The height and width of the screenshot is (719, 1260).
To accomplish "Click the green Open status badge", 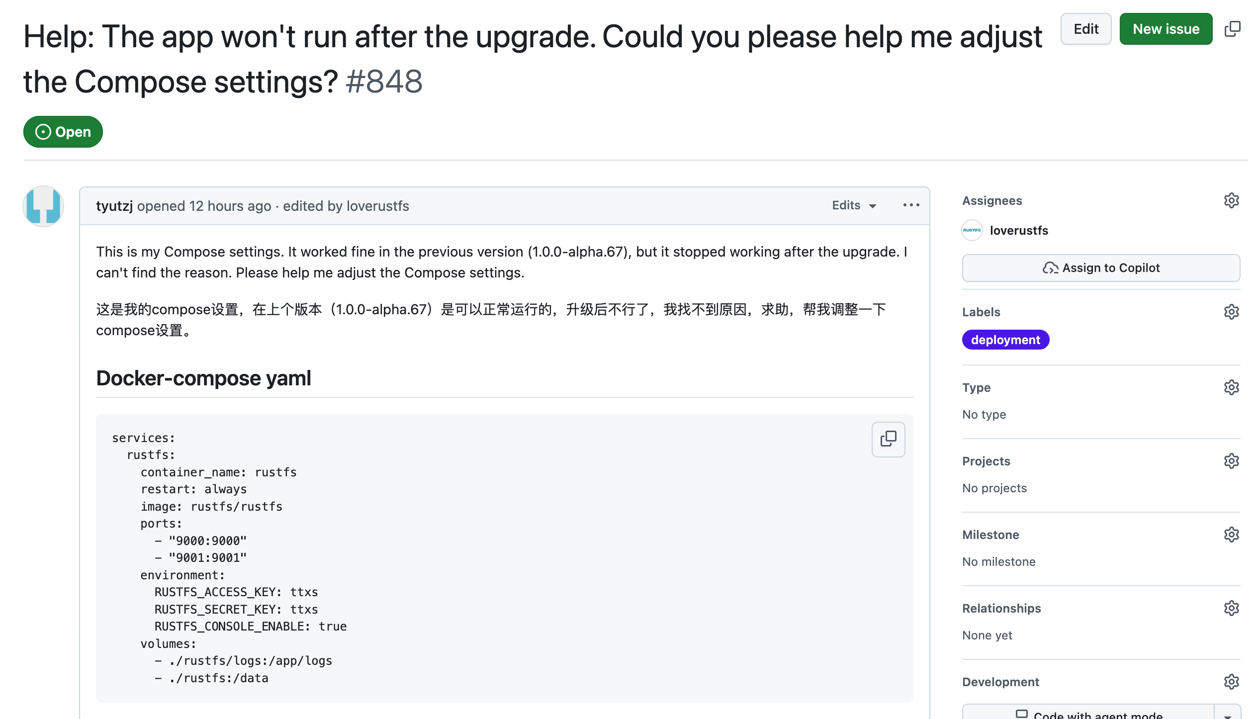I will tap(63, 132).
